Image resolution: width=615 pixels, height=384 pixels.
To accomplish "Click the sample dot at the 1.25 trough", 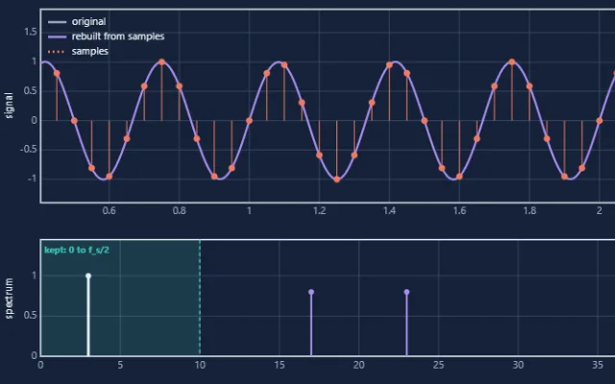I will pyautogui.click(x=336, y=180).
